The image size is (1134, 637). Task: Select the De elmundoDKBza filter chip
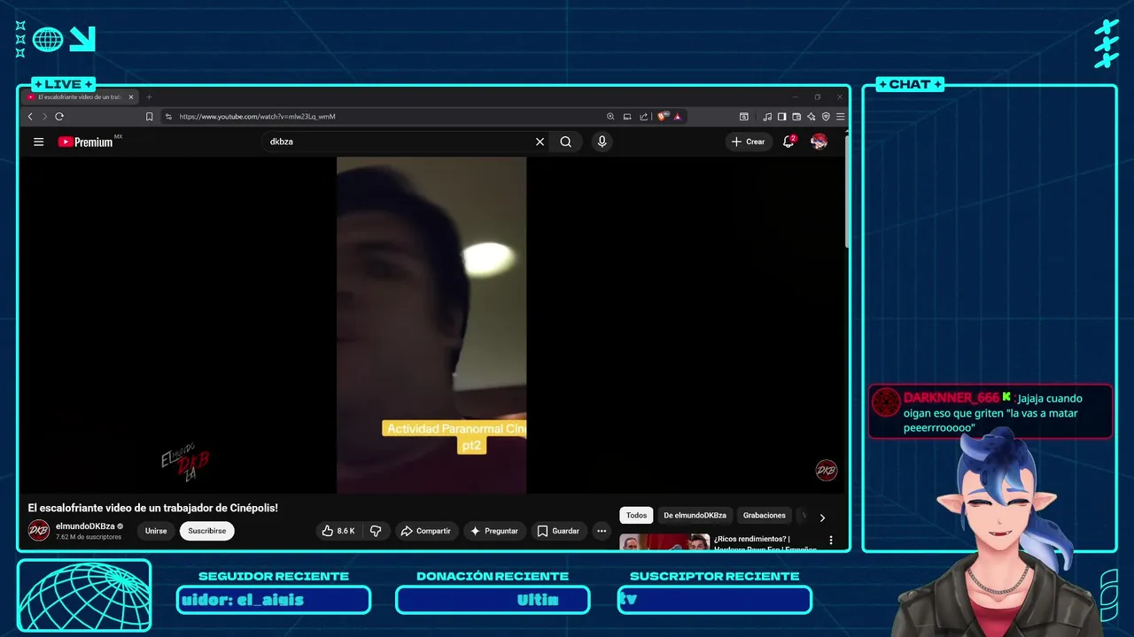coord(695,515)
